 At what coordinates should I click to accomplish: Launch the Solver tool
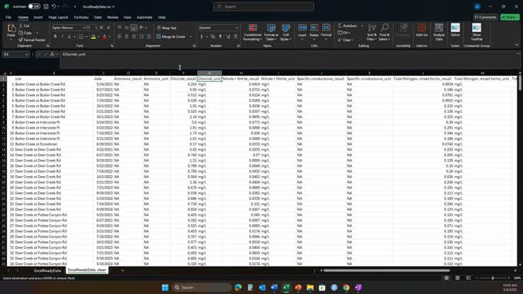click(455, 30)
